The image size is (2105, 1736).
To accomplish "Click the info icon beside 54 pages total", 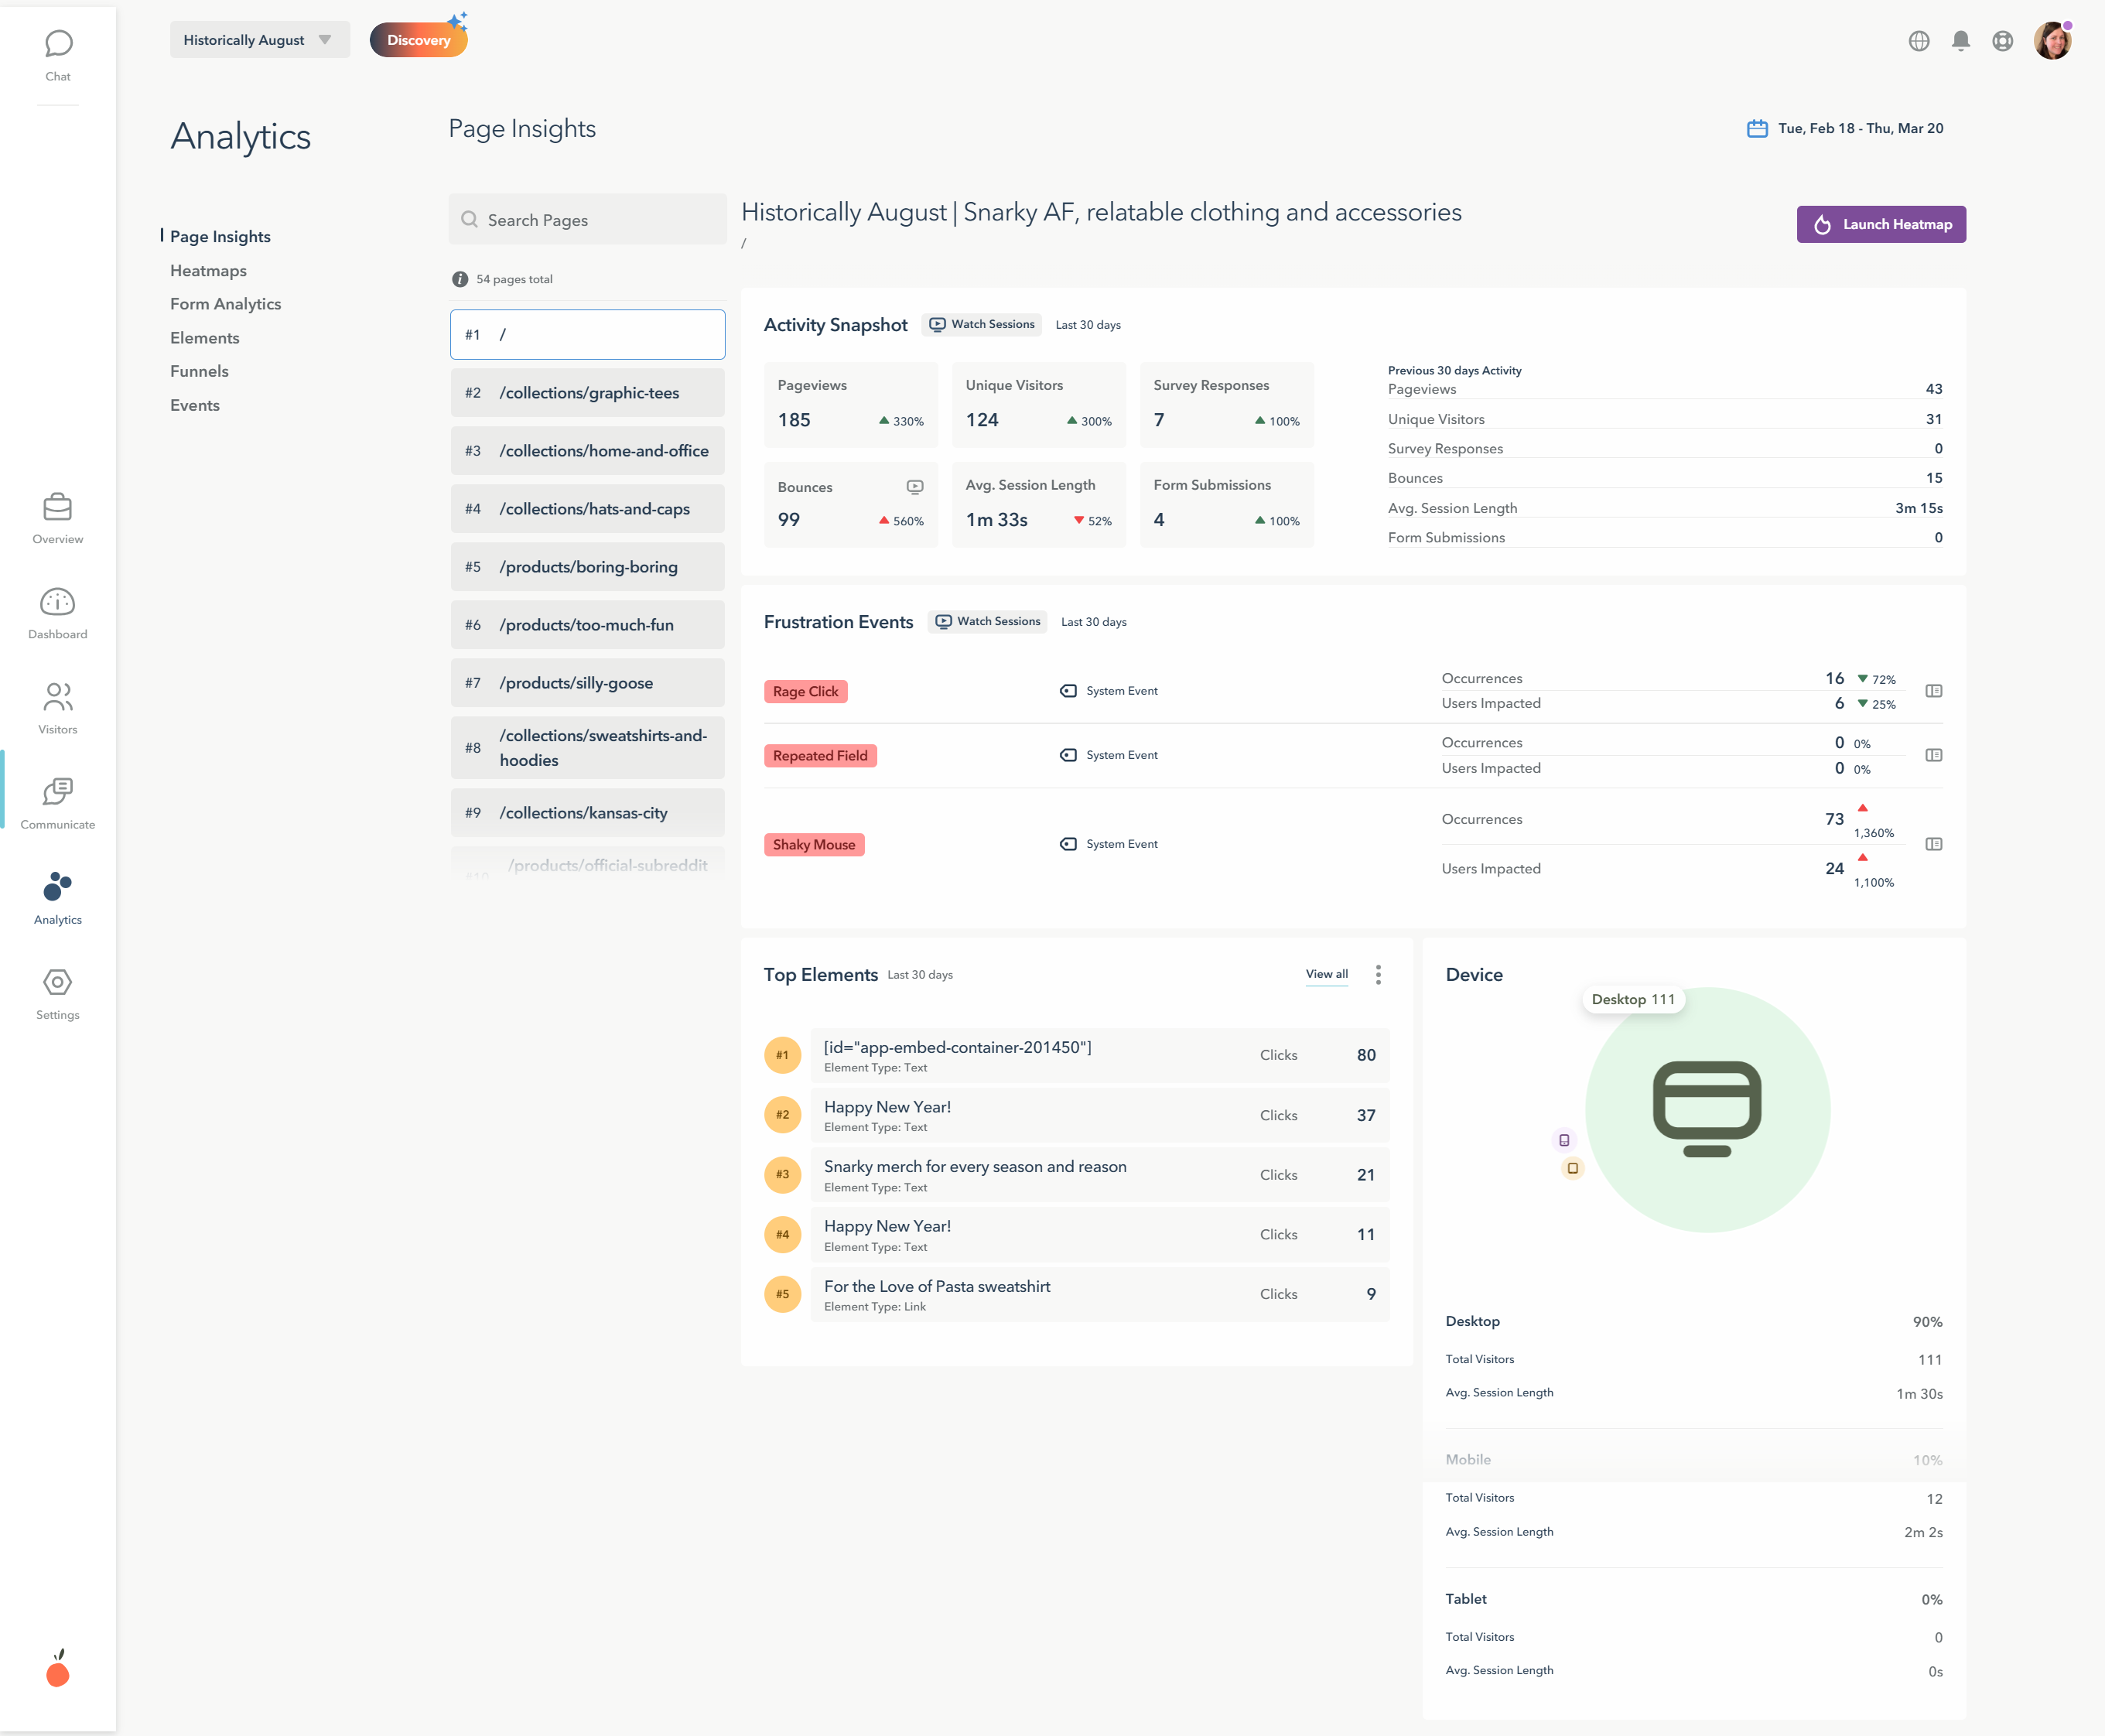I will point(460,280).
